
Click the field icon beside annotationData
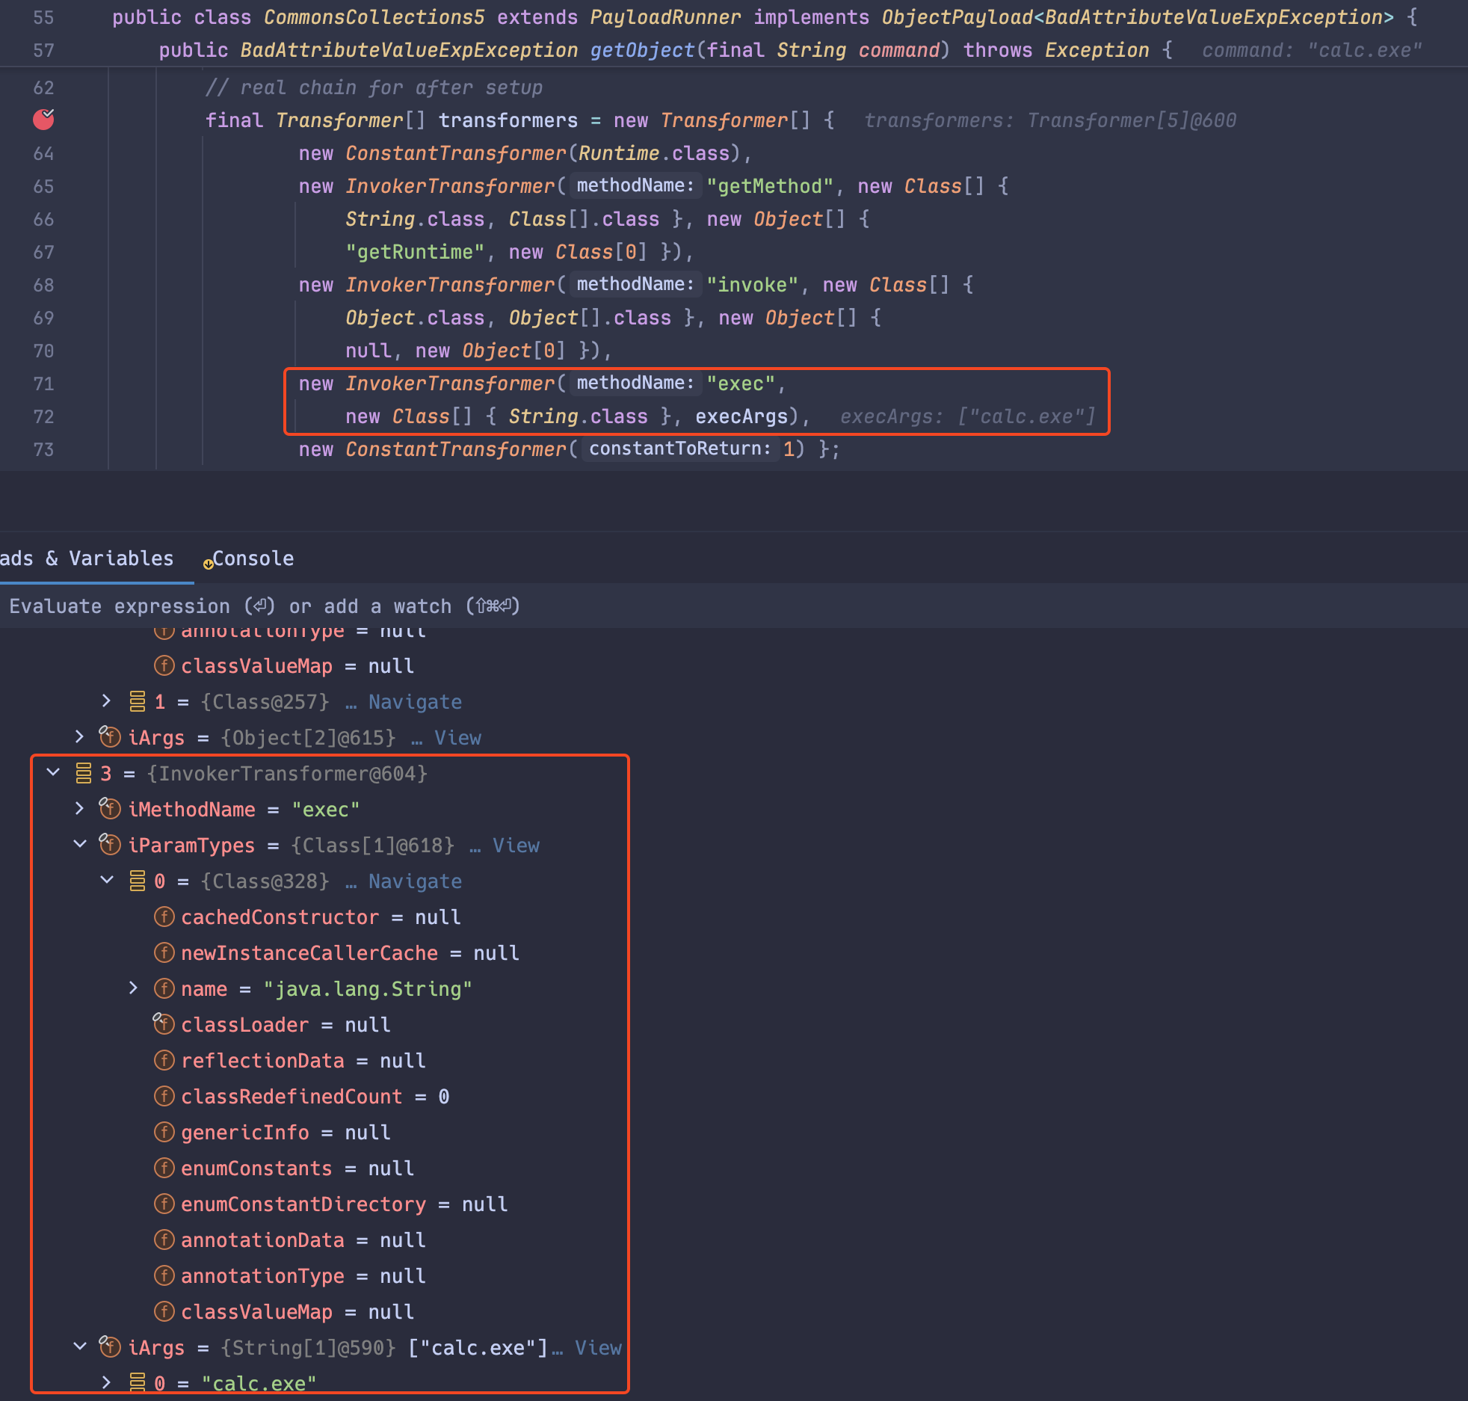pyautogui.click(x=164, y=1240)
